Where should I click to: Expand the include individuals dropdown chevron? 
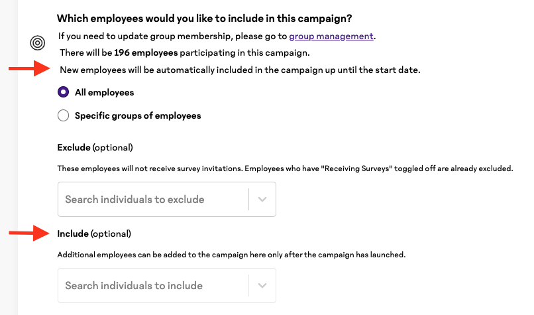(262, 286)
